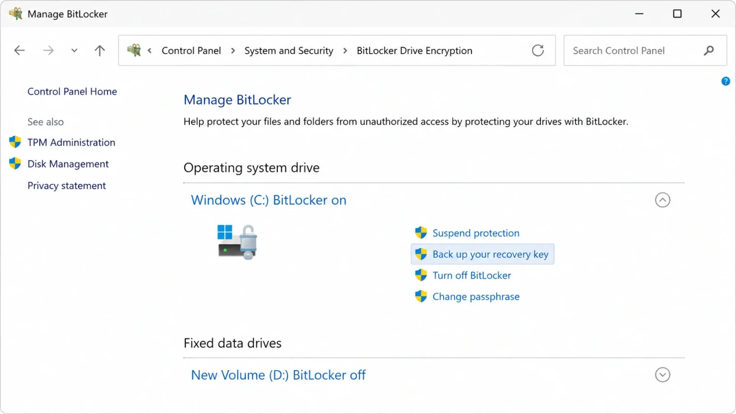Select Turn off BitLocker
Screen dimensions: 736x414
(x=471, y=275)
